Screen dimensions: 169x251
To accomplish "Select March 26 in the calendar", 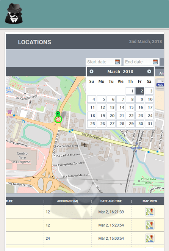I will pyautogui.click(x=101, y=124).
